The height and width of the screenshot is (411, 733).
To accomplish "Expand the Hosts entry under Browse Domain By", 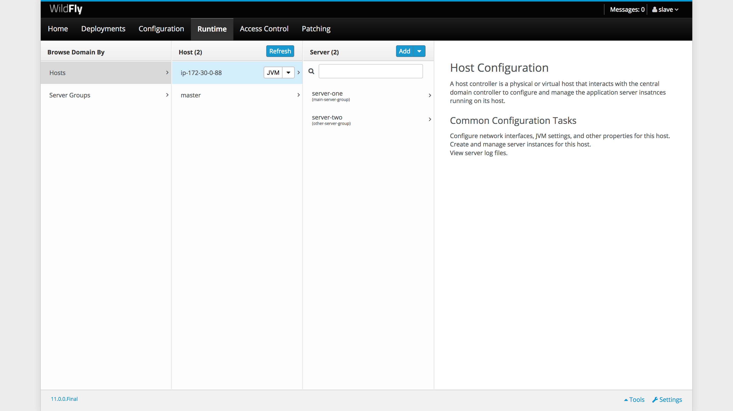I will [167, 72].
